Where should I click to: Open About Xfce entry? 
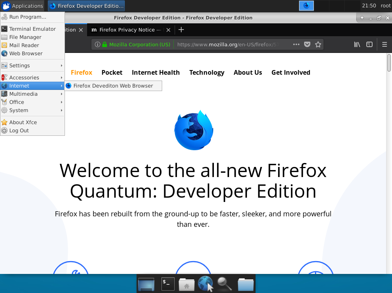(x=33, y=122)
